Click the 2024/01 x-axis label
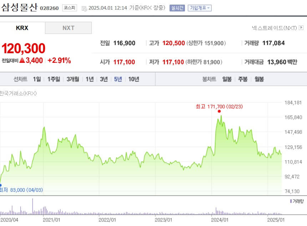Screen dimensions: 307x226 (x=220, y=220)
